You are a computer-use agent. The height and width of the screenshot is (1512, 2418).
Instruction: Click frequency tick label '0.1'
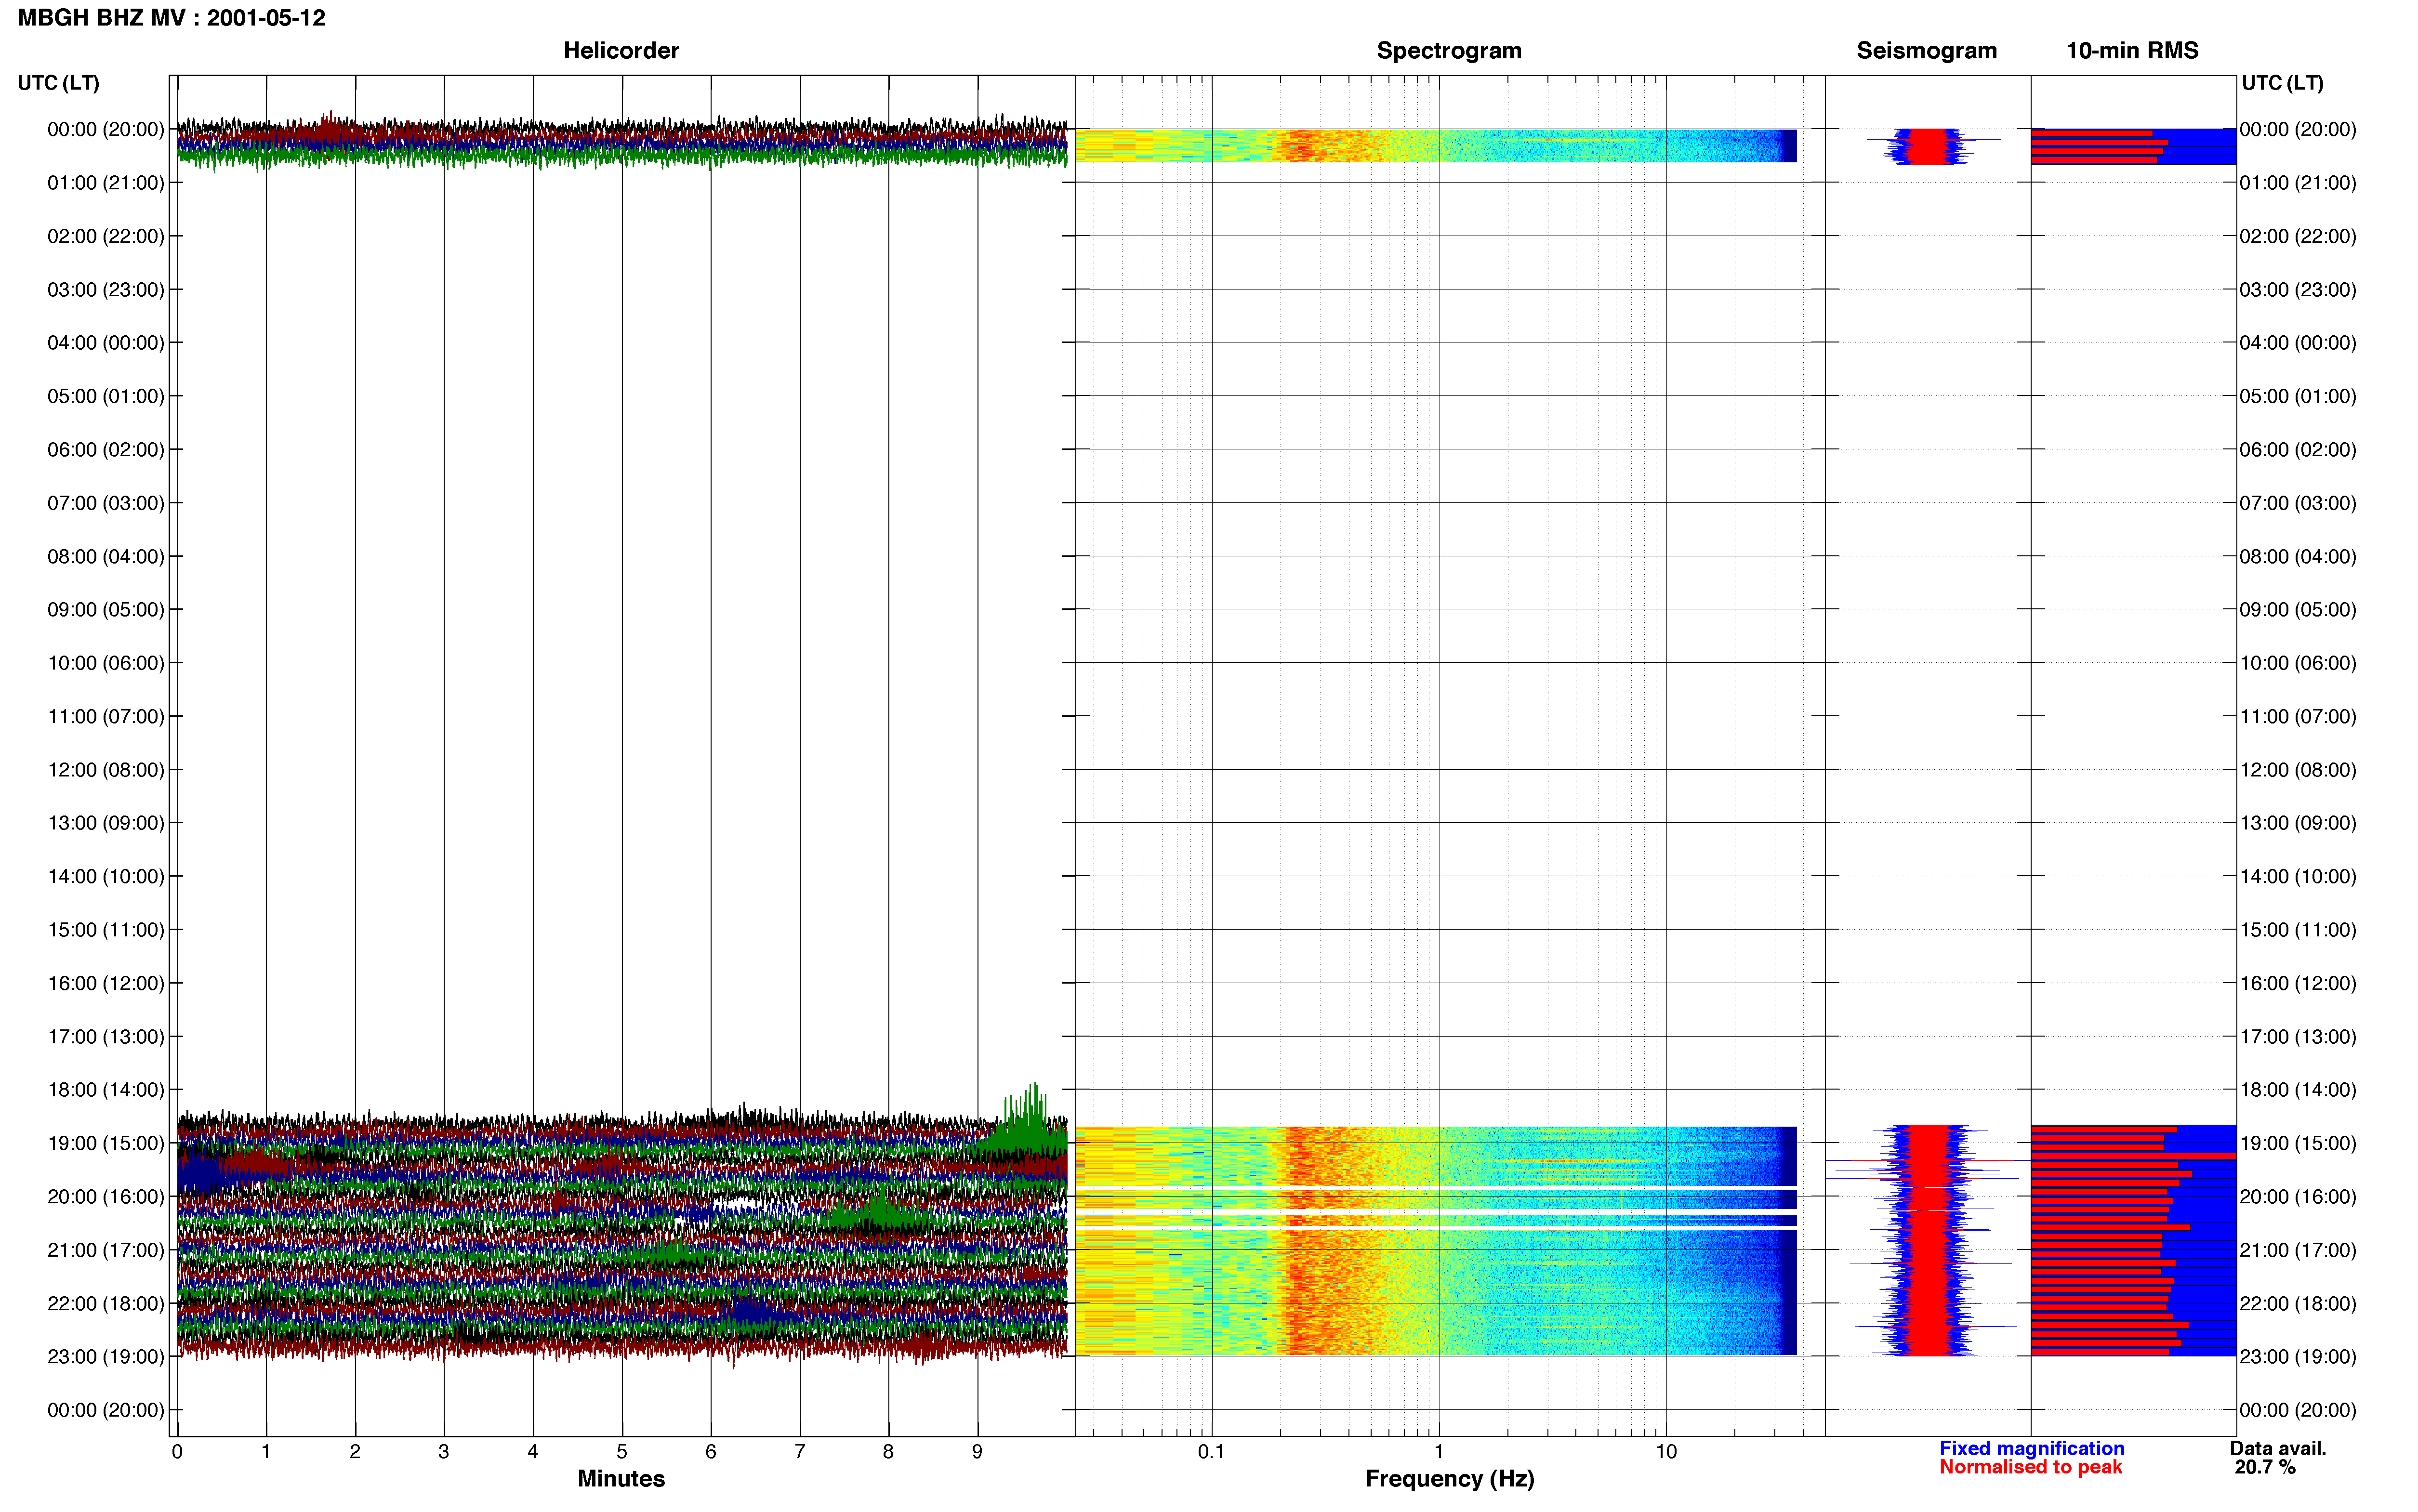click(x=1211, y=1452)
